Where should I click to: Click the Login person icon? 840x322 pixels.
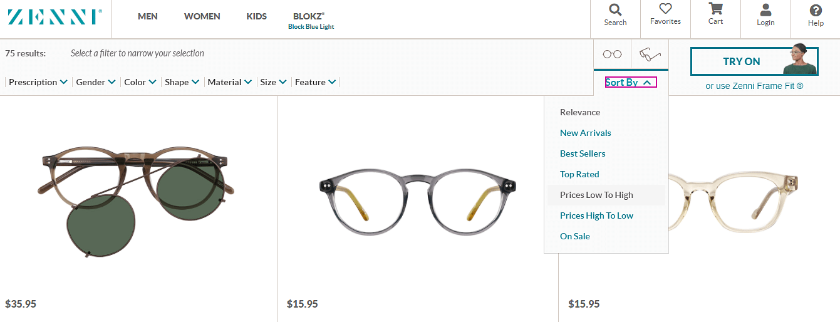tap(765, 15)
